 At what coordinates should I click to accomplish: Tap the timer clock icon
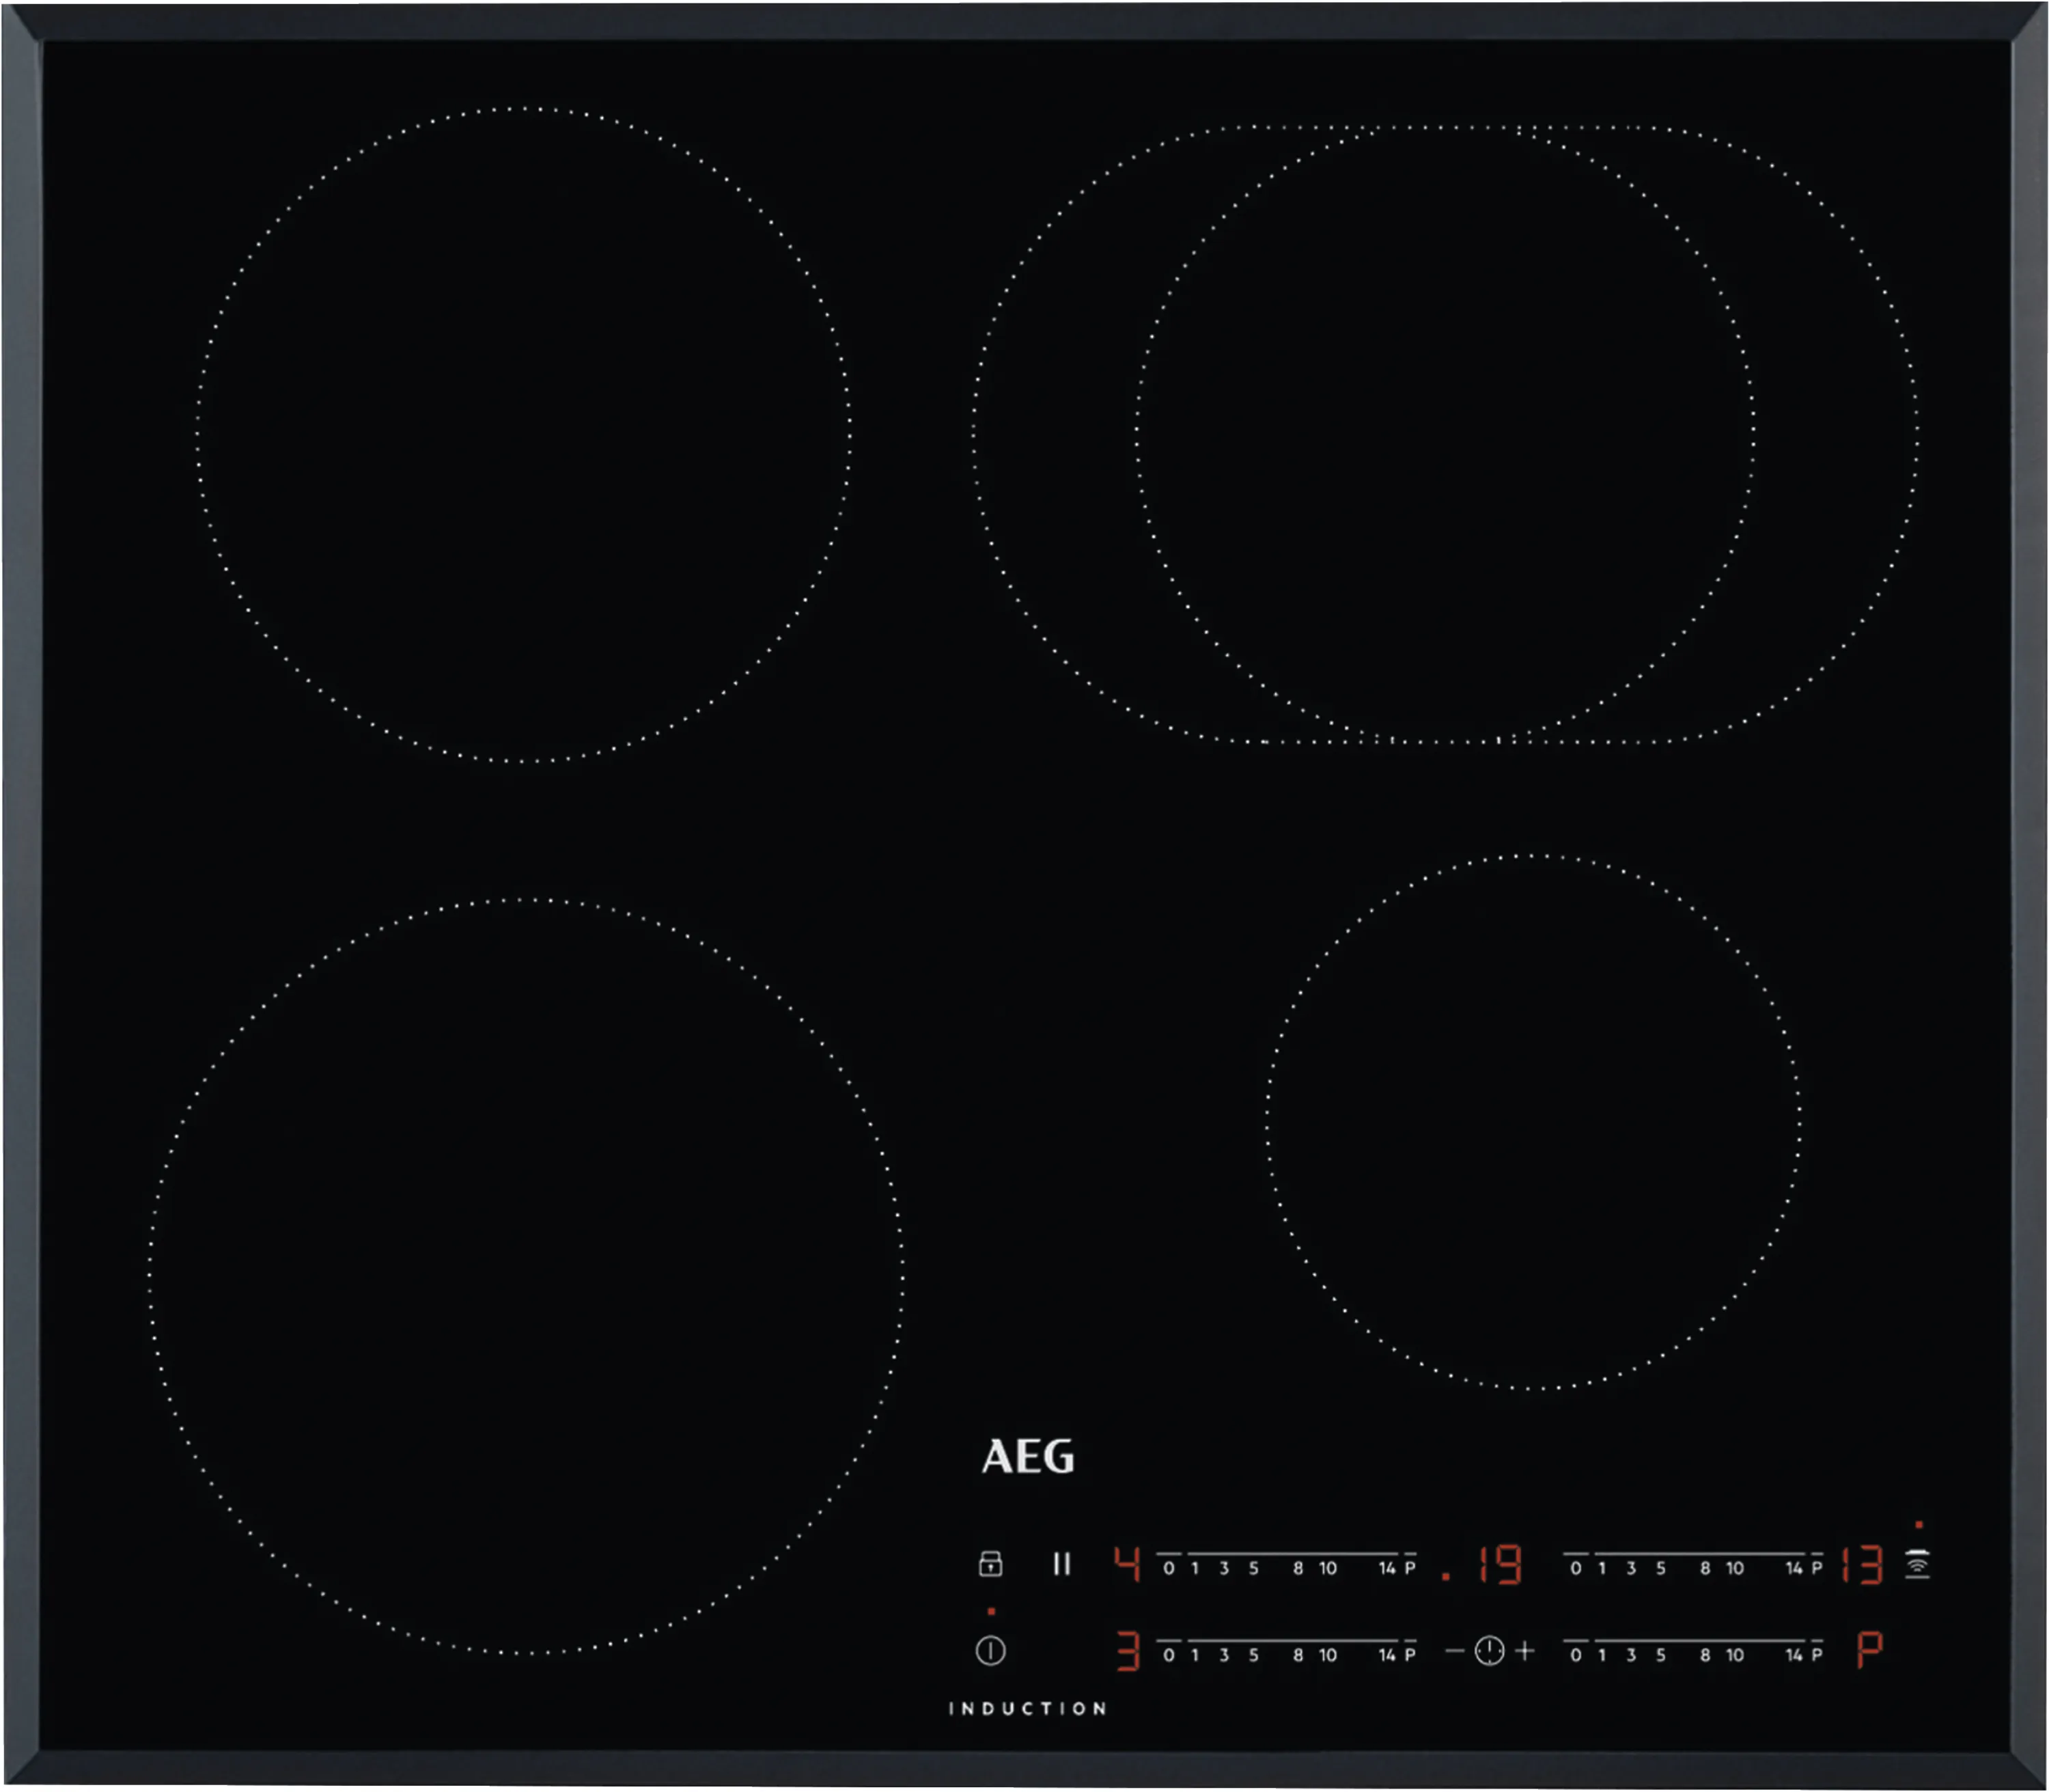1489,1651
